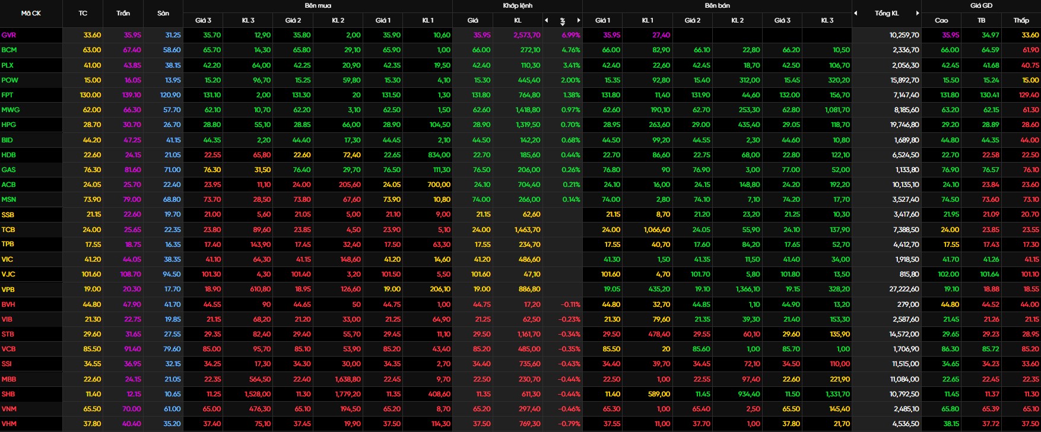The height and width of the screenshot is (432, 1041).
Task: Open the VIB stock symbol
Action: [x=7, y=319]
